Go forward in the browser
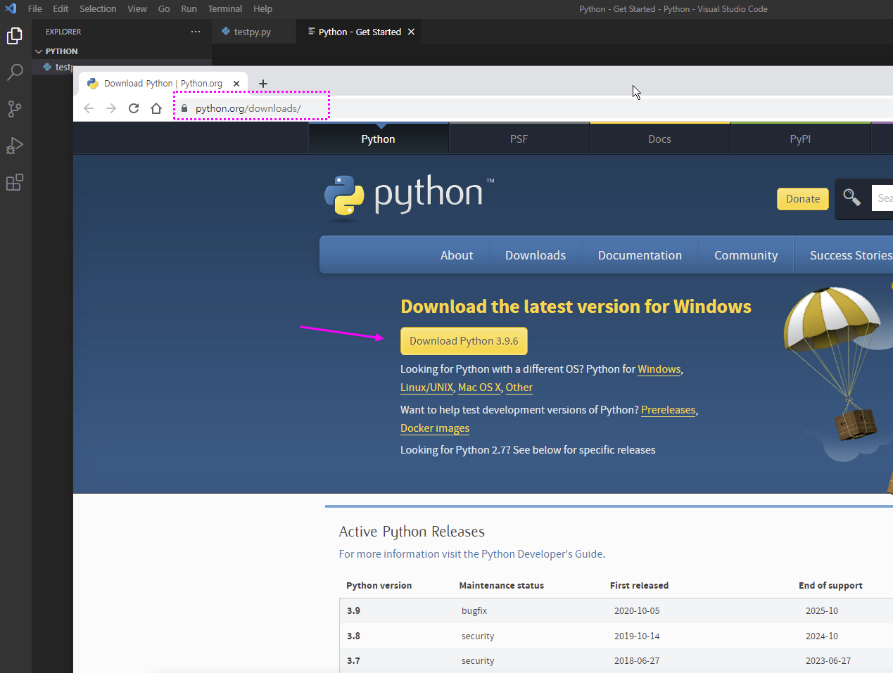Viewport: 893px width, 673px height. point(111,108)
